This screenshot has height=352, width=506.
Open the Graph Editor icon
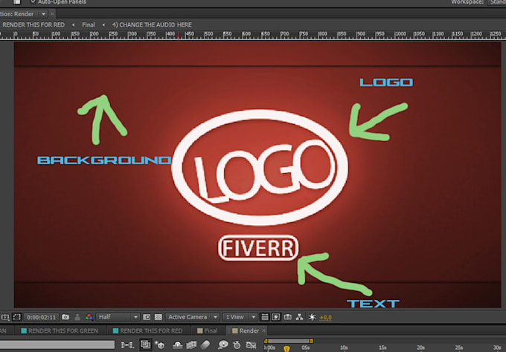pyautogui.click(x=251, y=345)
